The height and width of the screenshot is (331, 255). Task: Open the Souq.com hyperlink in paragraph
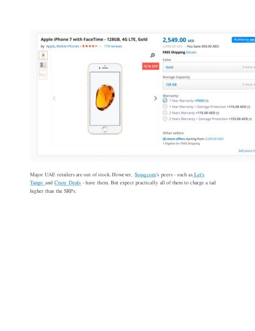[145, 175]
